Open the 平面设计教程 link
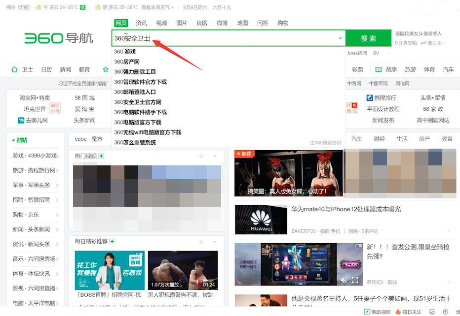 click(383, 109)
